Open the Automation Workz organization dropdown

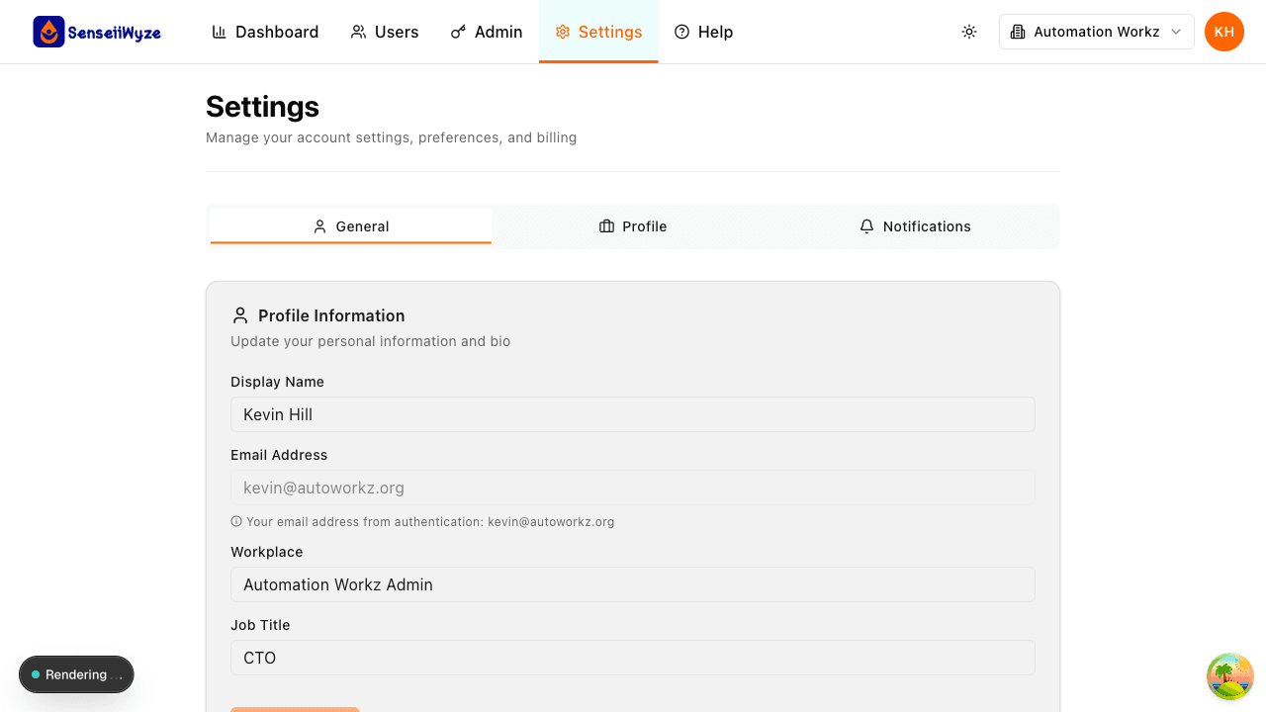tap(1096, 31)
